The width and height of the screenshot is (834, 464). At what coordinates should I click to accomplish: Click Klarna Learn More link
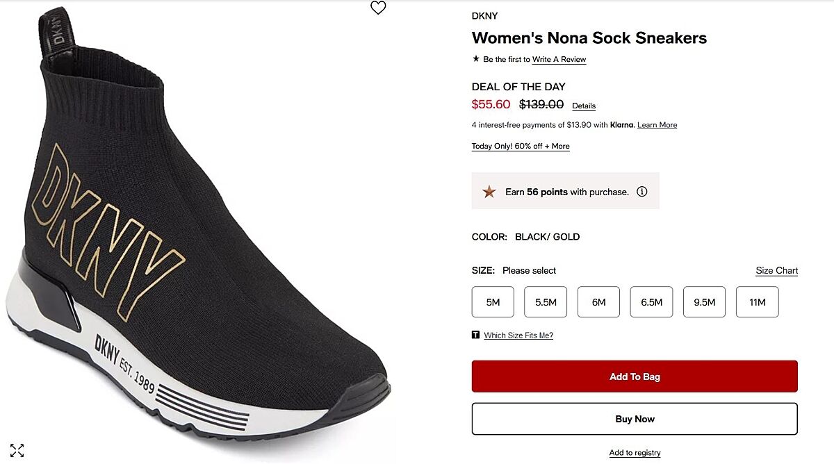[657, 125]
